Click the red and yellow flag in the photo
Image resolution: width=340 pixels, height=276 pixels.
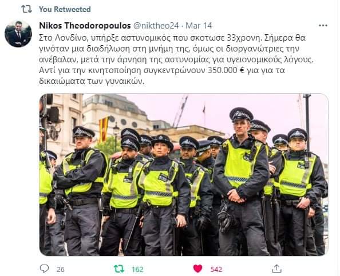pos(104,130)
